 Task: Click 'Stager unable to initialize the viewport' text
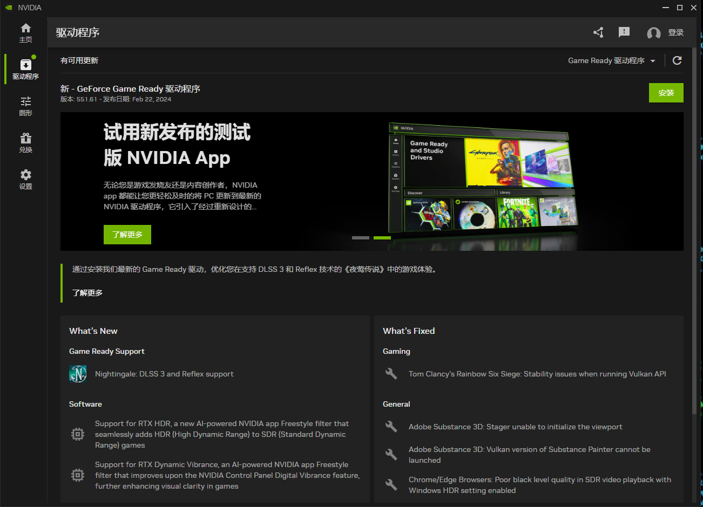click(x=515, y=427)
